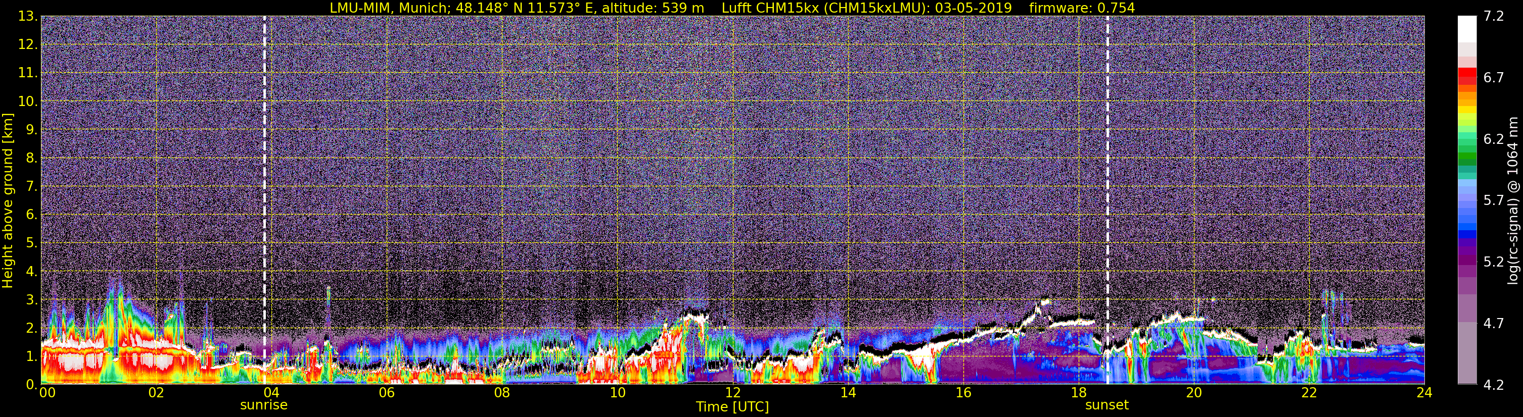
Task: Click the colorbar tick value '5.2'
Action: pos(1494,262)
